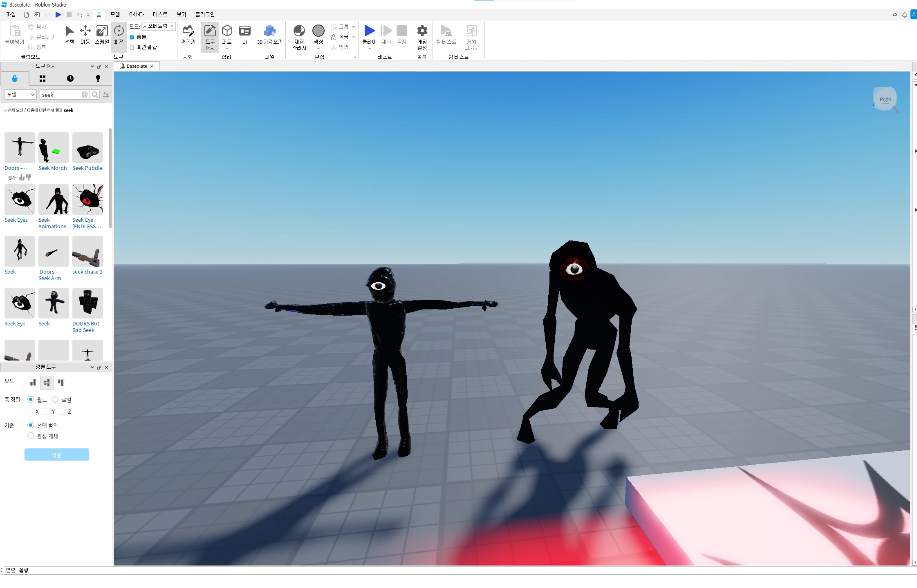The height and width of the screenshot is (588, 917).
Task: Open the Avatar (아바타) ribbon tab
Action: (x=137, y=14)
